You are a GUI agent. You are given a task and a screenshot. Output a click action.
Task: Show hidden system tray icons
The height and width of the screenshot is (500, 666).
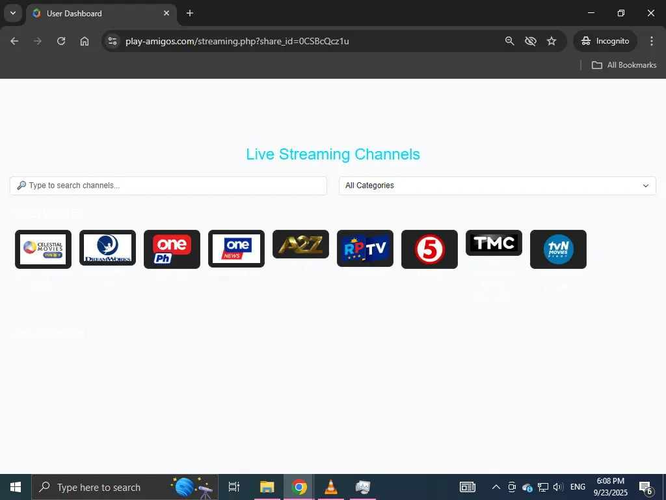pyautogui.click(x=496, y=487)
